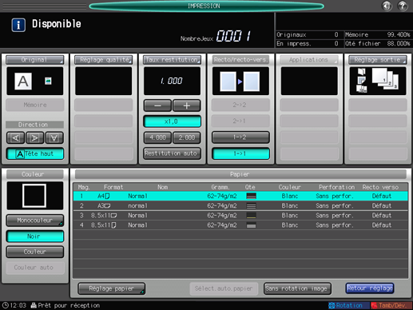
Task: Click the IMPRESSION mode tab
Action: coord(206,6)
